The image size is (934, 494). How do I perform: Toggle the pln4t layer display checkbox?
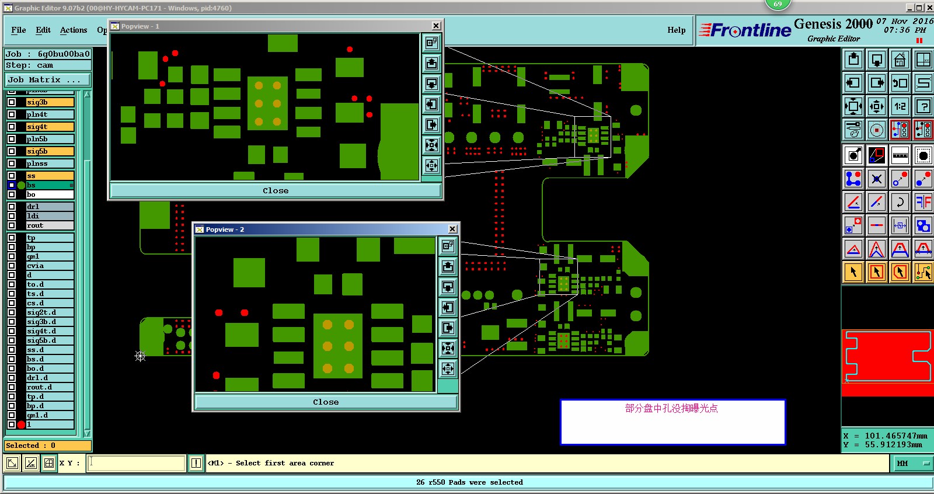[12, 114]
